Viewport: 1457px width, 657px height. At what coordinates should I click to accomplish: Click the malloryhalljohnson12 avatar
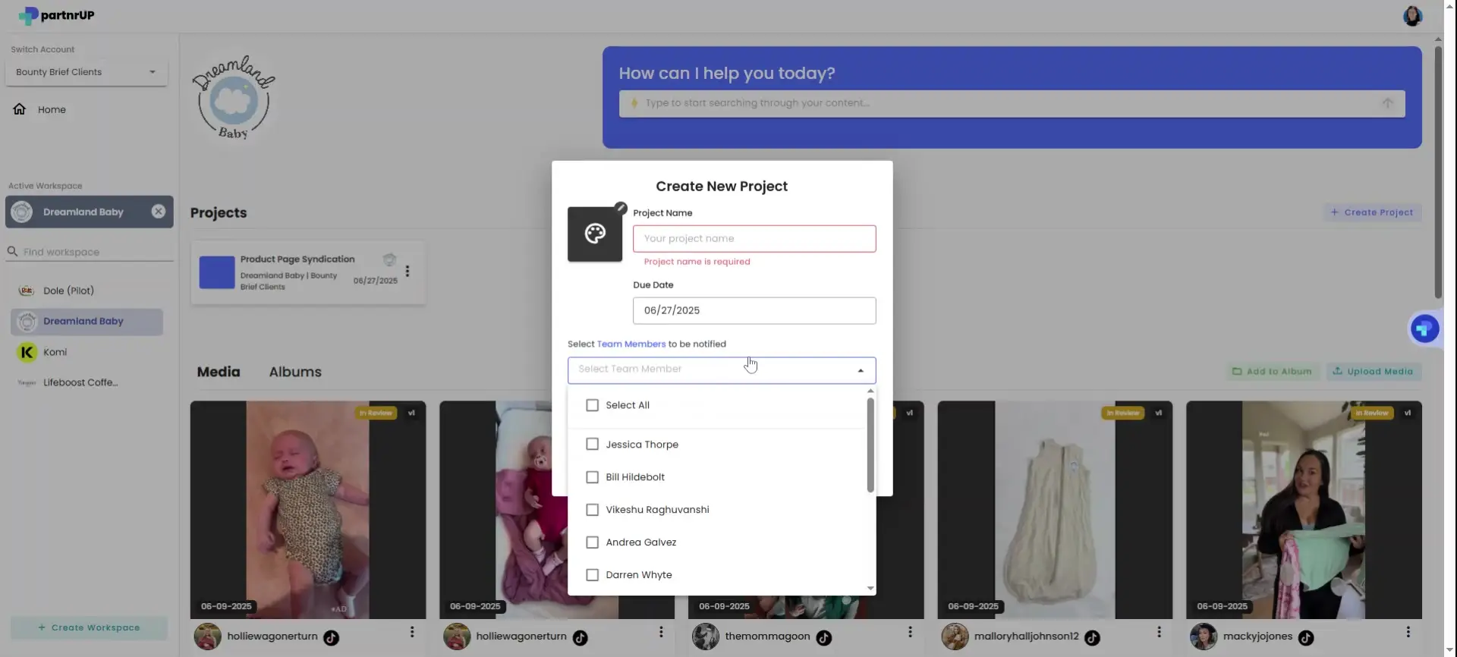(x=955, y=637)
